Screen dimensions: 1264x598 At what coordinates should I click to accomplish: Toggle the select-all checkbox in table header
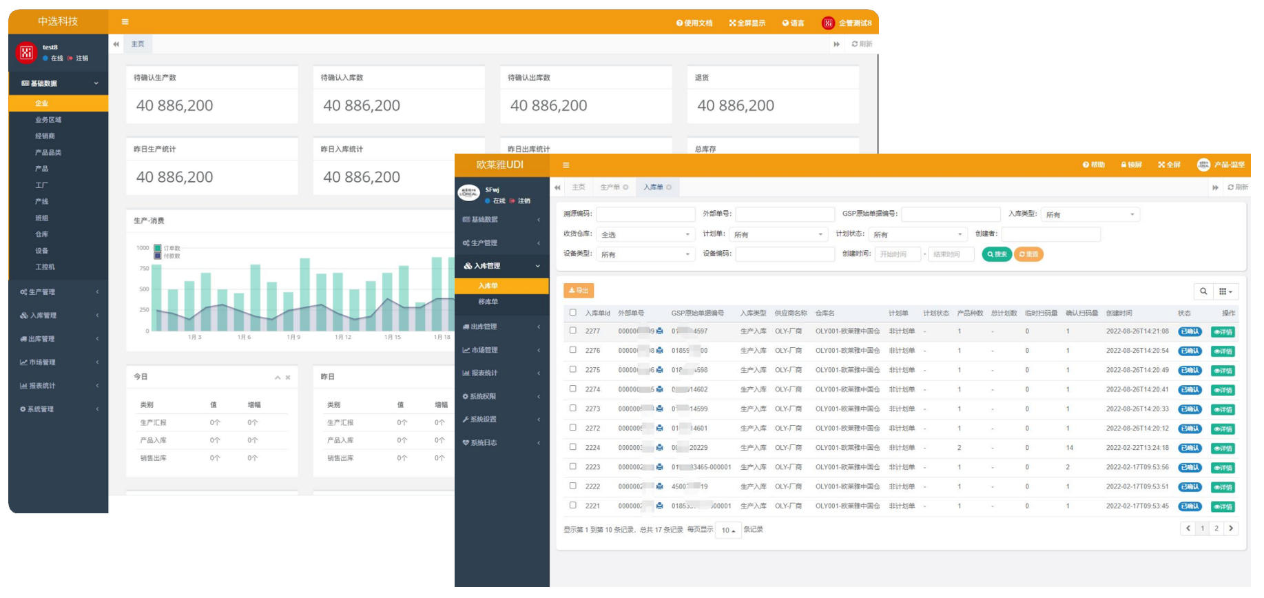click(572, 313)
